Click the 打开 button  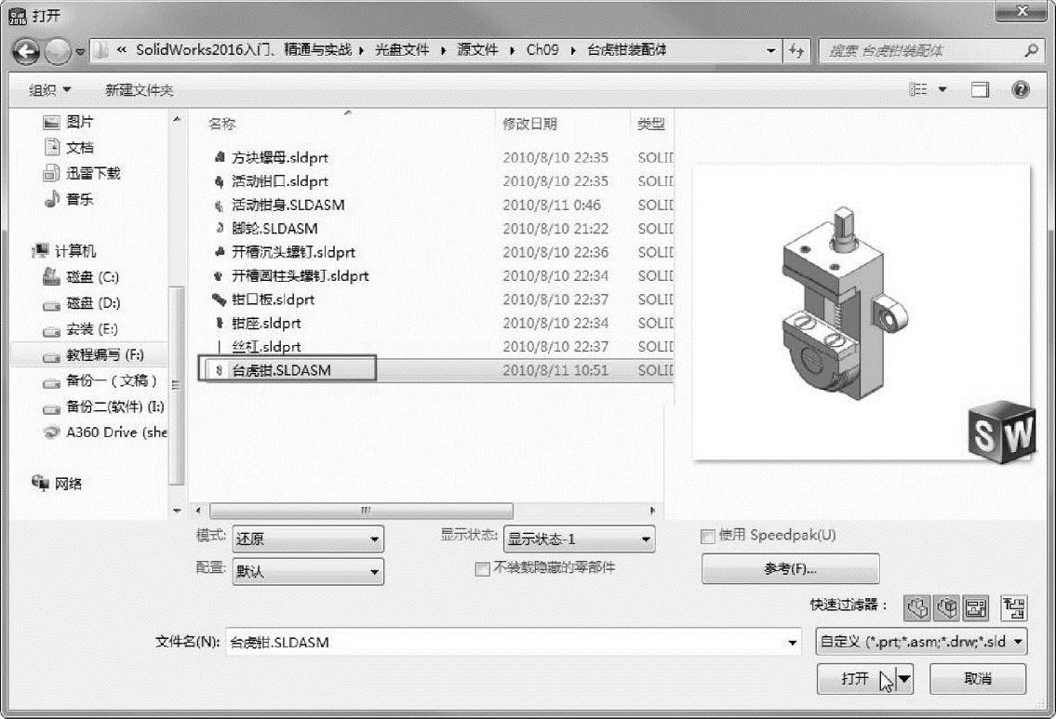point(856,679)
